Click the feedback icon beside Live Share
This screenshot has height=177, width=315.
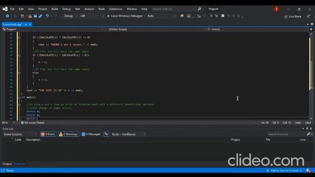point(309,16)
